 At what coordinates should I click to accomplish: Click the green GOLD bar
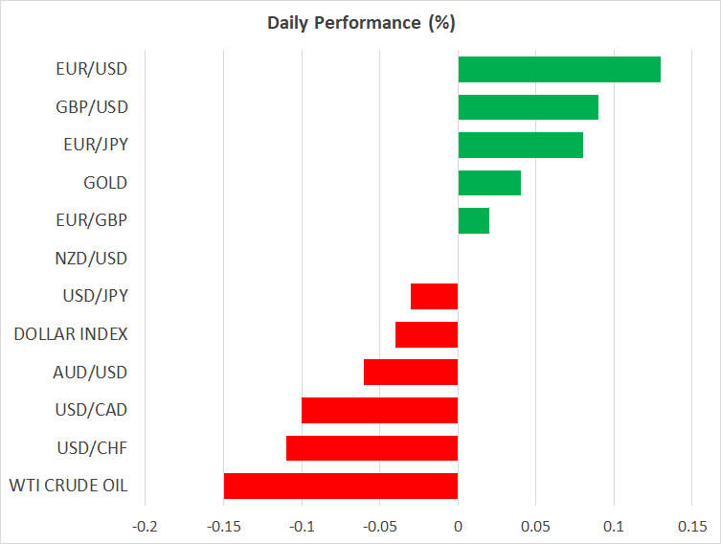click(x=489, y=183)
